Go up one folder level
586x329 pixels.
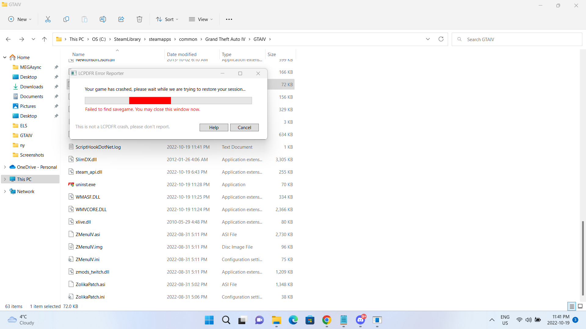coord(44,39)
